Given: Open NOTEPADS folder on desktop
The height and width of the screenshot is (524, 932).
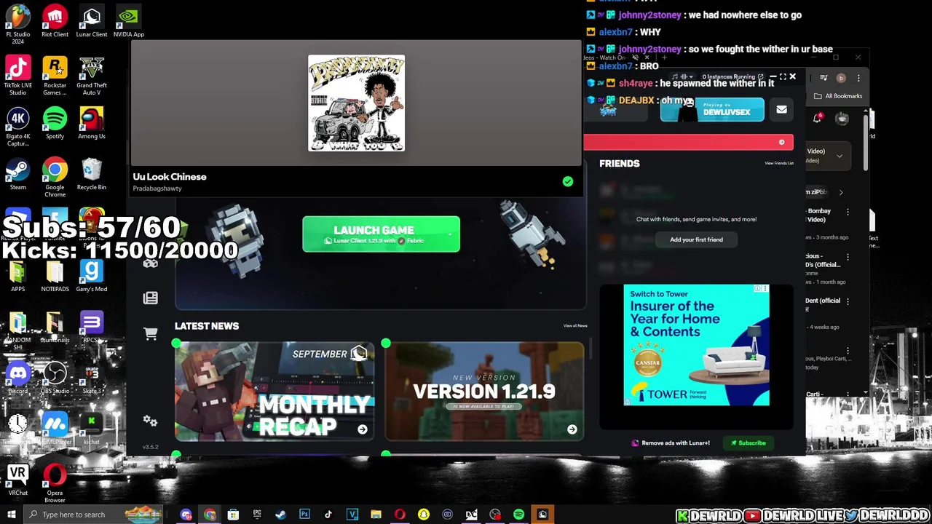Looking at the screenshot, I should tap(55, 276).
